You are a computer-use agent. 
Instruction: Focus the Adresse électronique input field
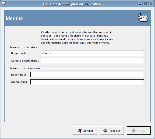click(92, 61)
